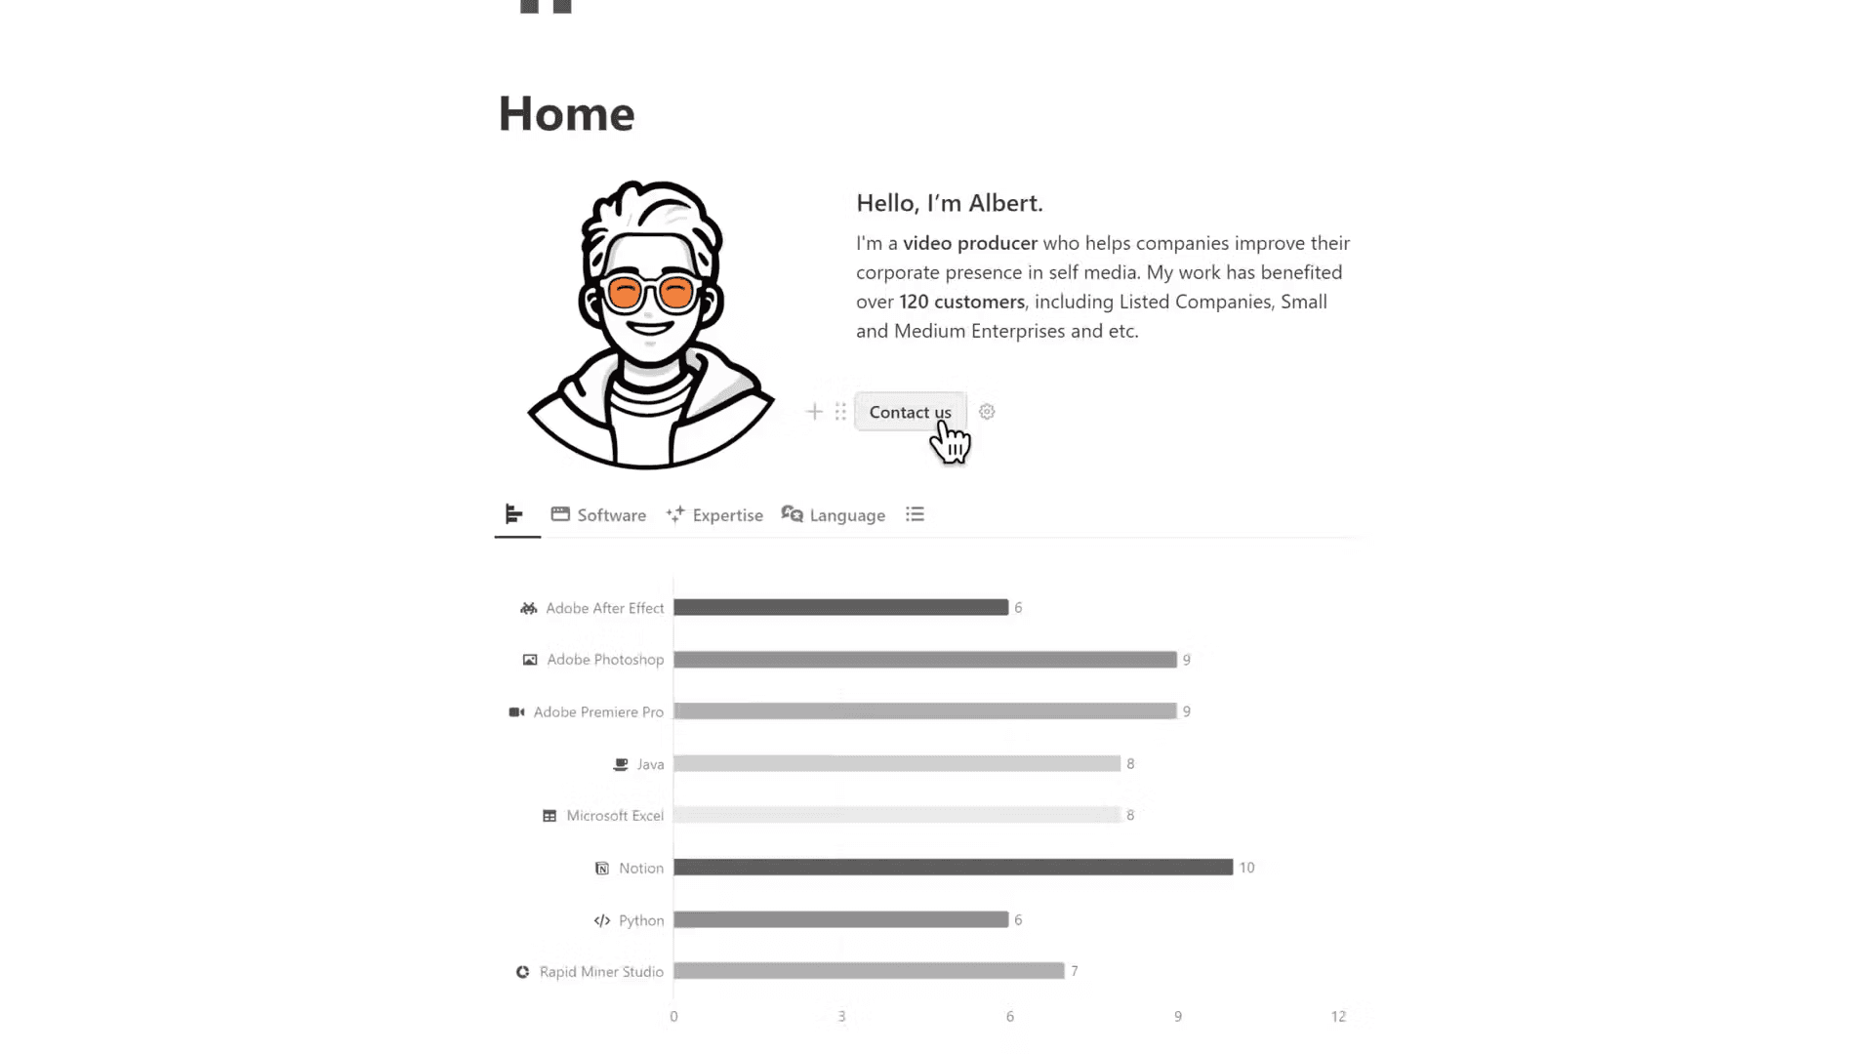
Task: Click the Contact us button
Action: (910, 412)
